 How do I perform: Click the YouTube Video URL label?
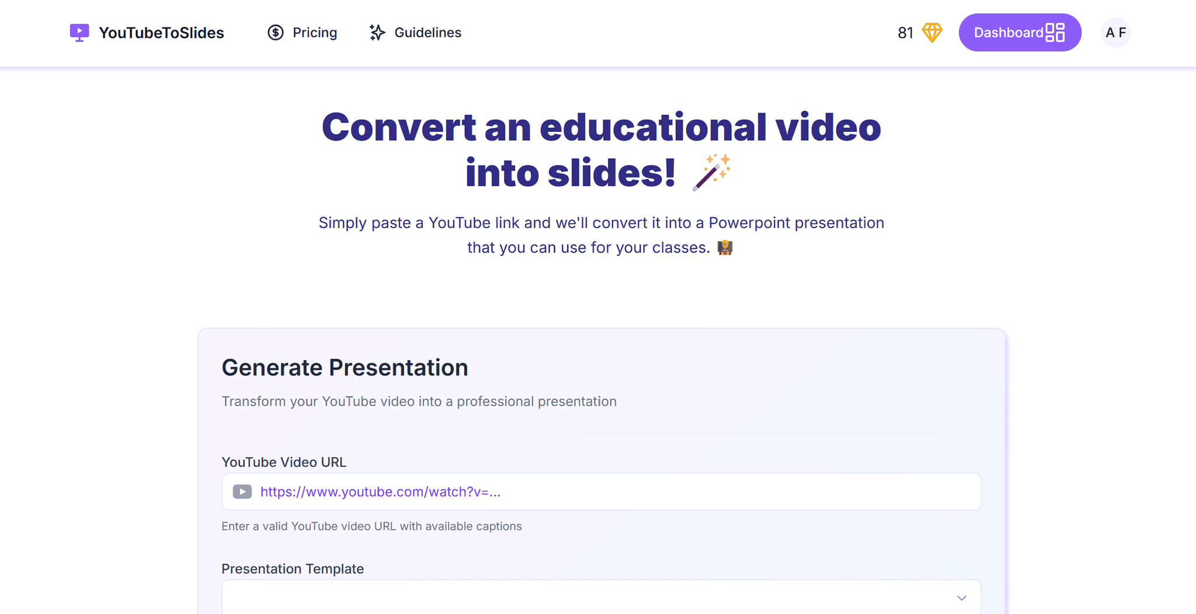(284, 462)
